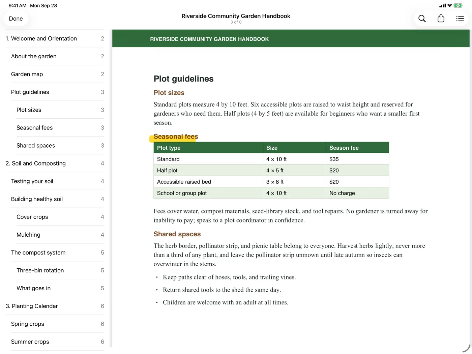Open the document search

tap(422, 19)
